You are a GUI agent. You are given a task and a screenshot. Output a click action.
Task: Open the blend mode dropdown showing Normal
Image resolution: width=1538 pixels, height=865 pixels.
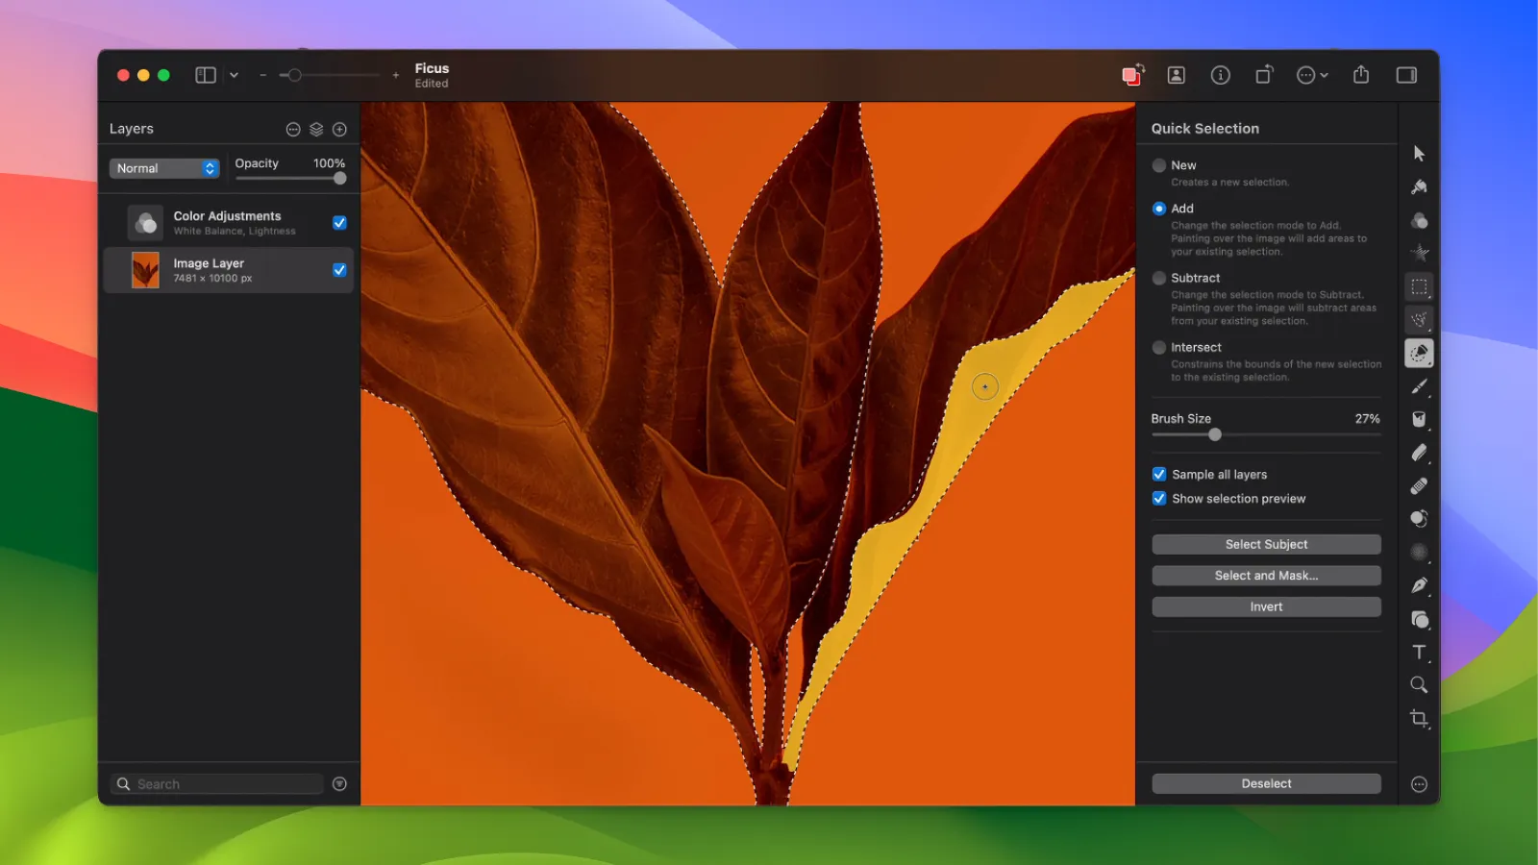163,168
